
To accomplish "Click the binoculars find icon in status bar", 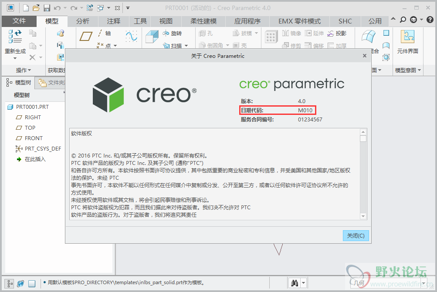I will (x=295, y=283).
